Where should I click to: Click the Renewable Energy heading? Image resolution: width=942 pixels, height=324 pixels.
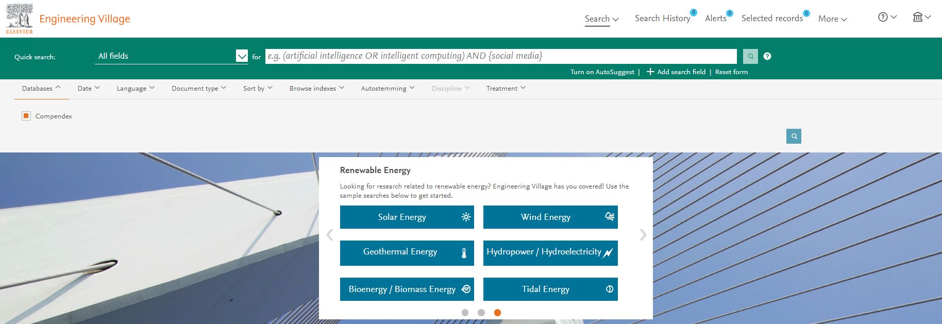click(x=375, y=170)
